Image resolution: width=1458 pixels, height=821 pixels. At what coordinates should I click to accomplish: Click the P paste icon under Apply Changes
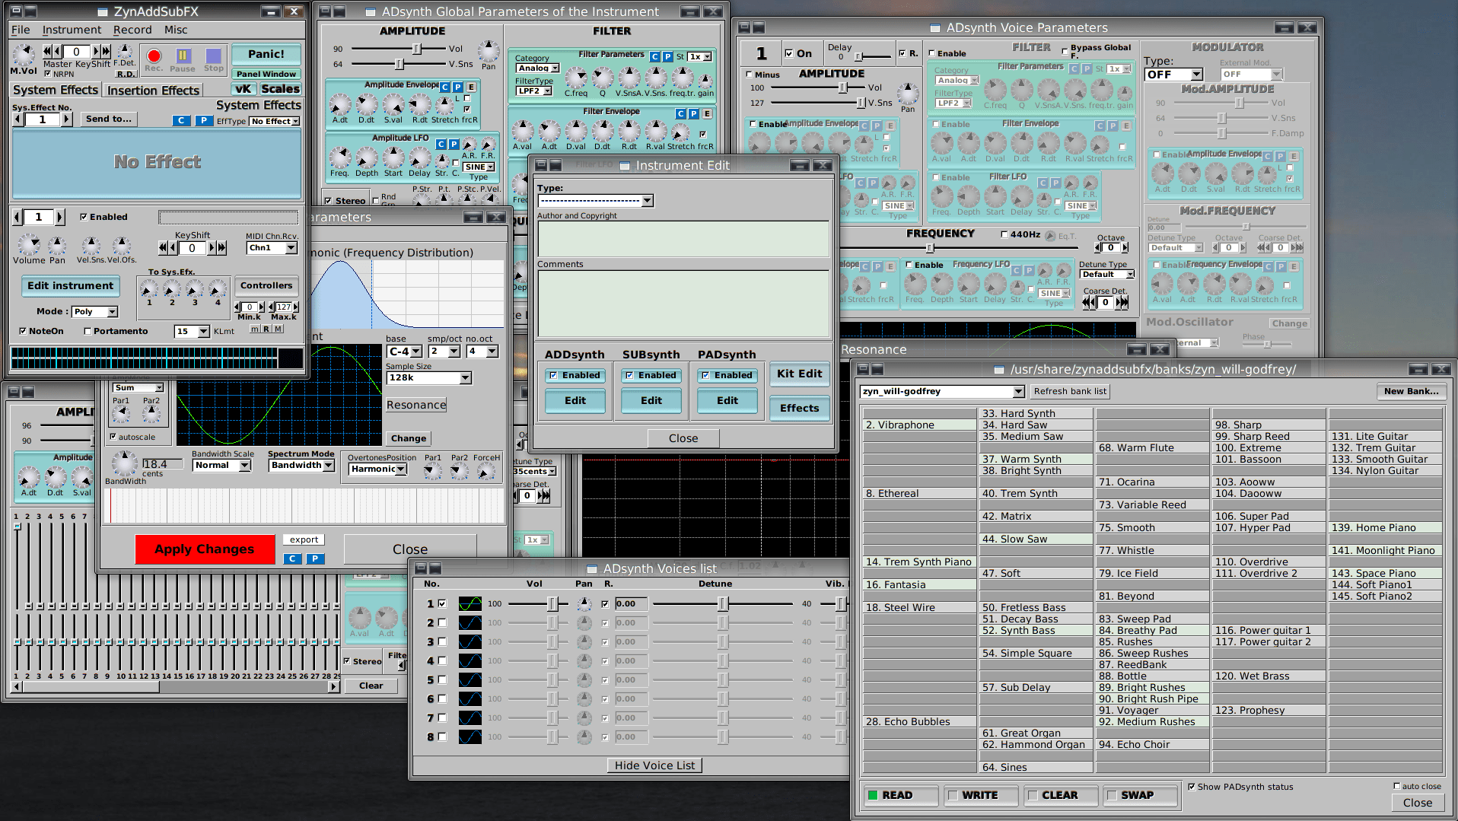click(314, 558)
